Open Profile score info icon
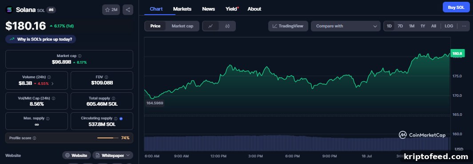473x164 pixels. click(x=34, y=138)
